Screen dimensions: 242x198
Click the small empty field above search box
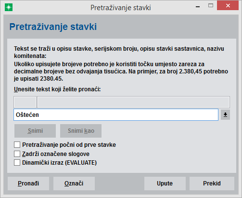click(25, 102)
